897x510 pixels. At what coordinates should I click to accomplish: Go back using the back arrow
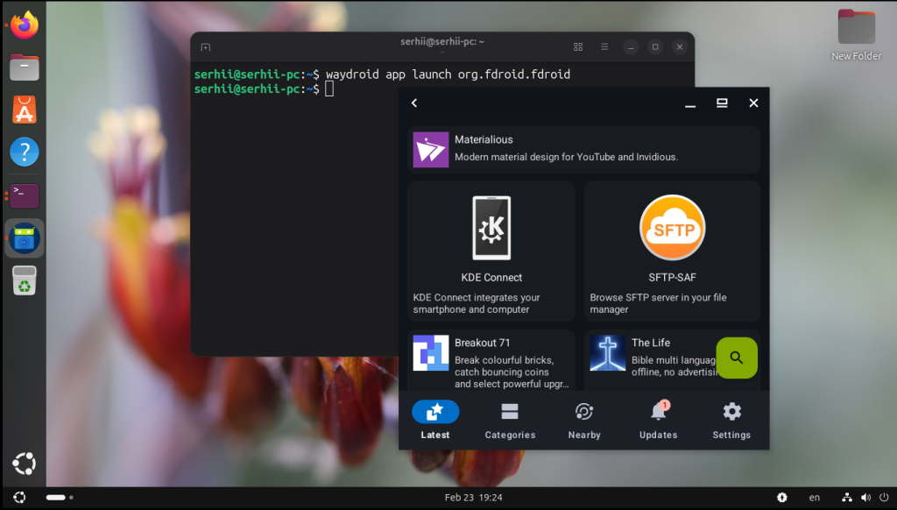coord(414,103)
